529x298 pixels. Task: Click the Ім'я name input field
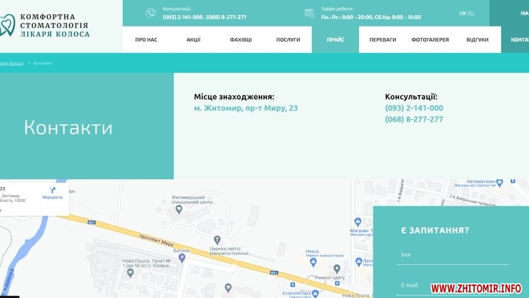pyautogui.click(x=452, y=255)
